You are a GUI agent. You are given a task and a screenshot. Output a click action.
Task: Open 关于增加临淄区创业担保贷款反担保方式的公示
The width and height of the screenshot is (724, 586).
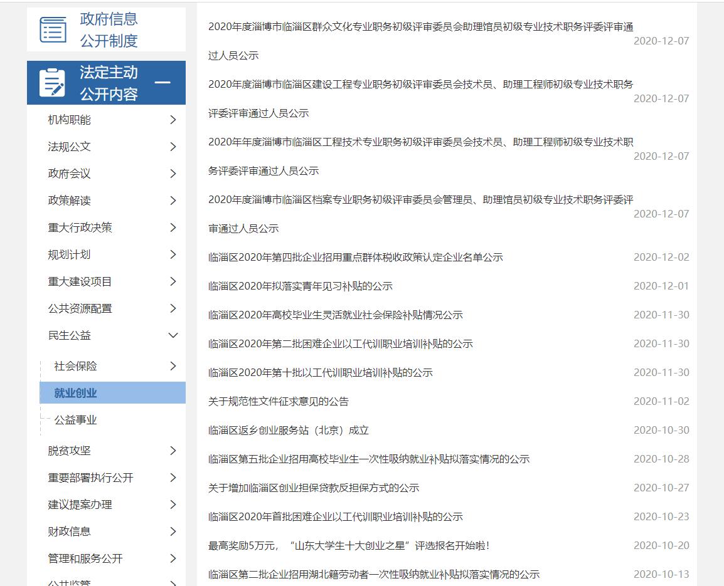314,488
